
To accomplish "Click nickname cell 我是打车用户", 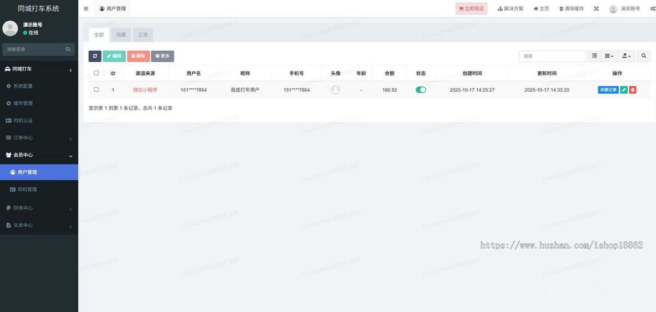I will coord(245,90).
